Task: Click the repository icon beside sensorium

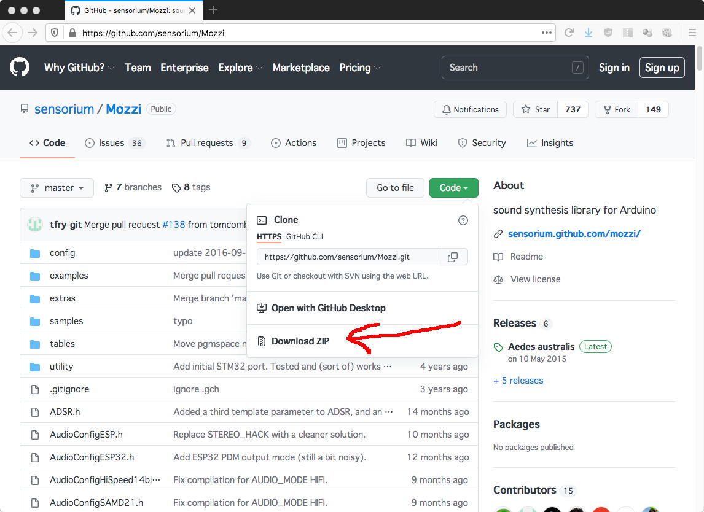Action: [25, 109]
